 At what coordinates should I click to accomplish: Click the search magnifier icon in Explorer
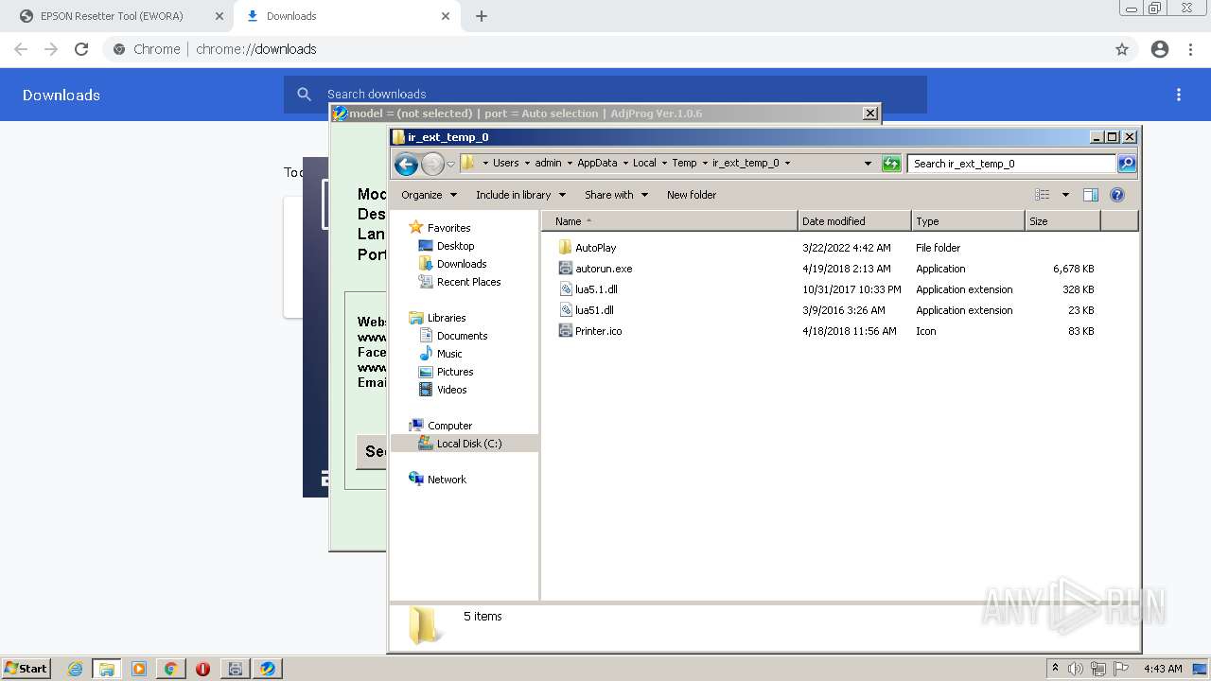click(x=1127, y=164)
